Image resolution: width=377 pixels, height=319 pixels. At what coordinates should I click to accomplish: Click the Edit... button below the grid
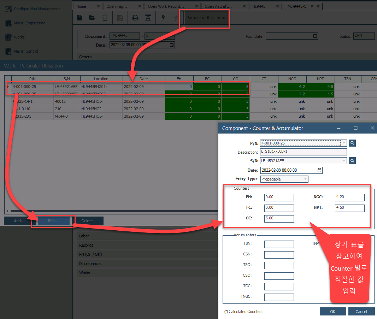tap(53, 221)
